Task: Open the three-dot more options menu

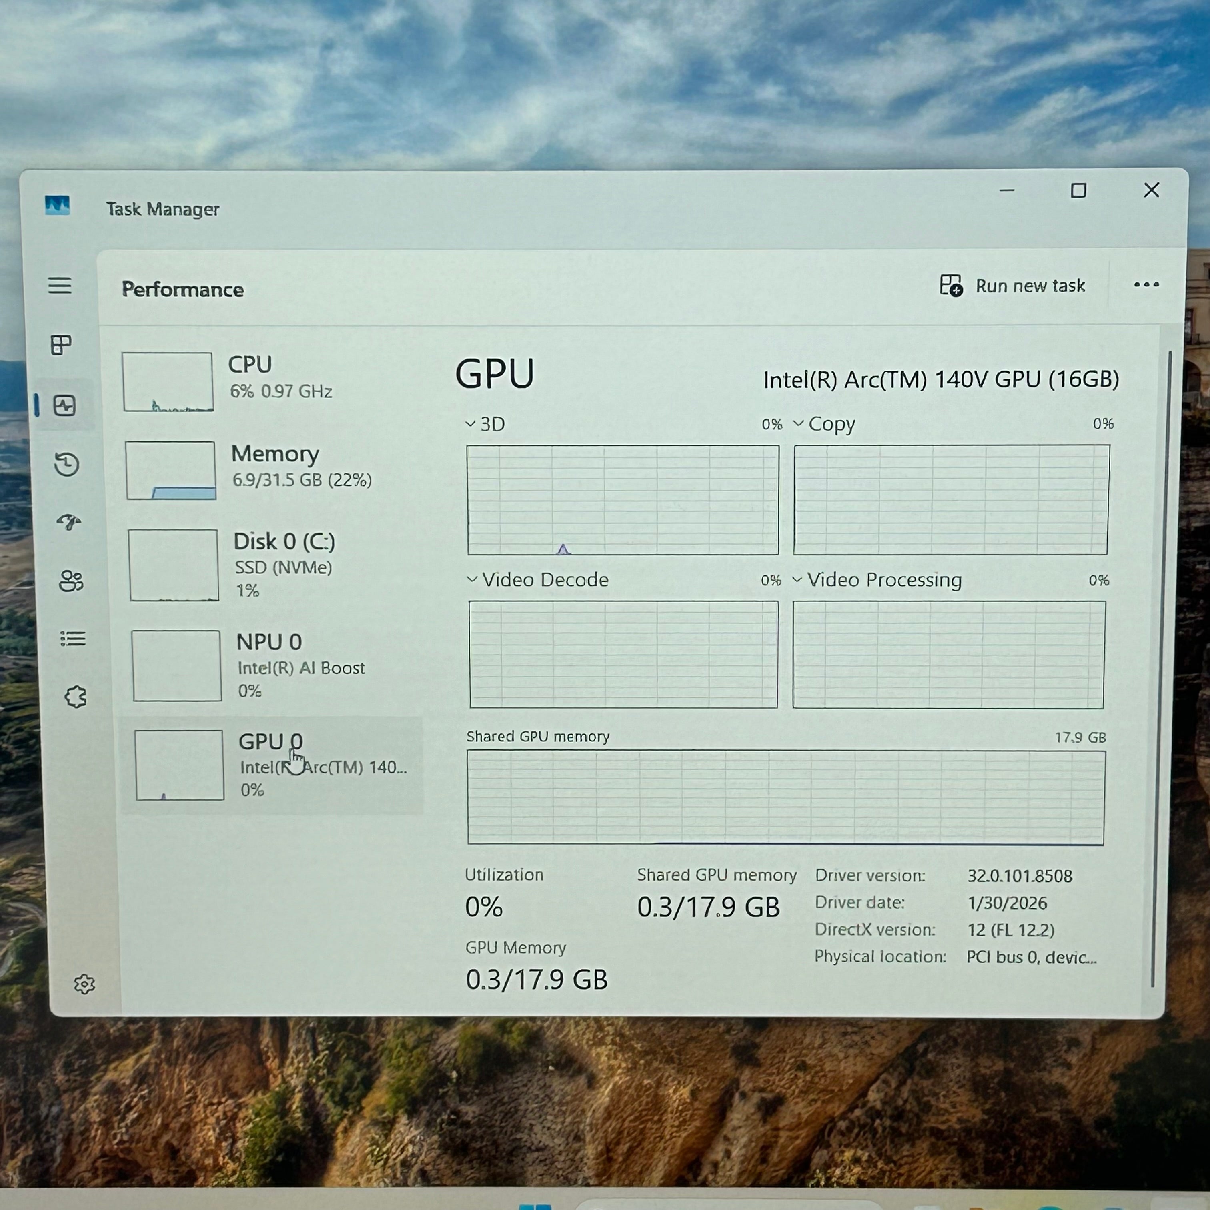Action: pyautogui.click(x=1146, y=285)
